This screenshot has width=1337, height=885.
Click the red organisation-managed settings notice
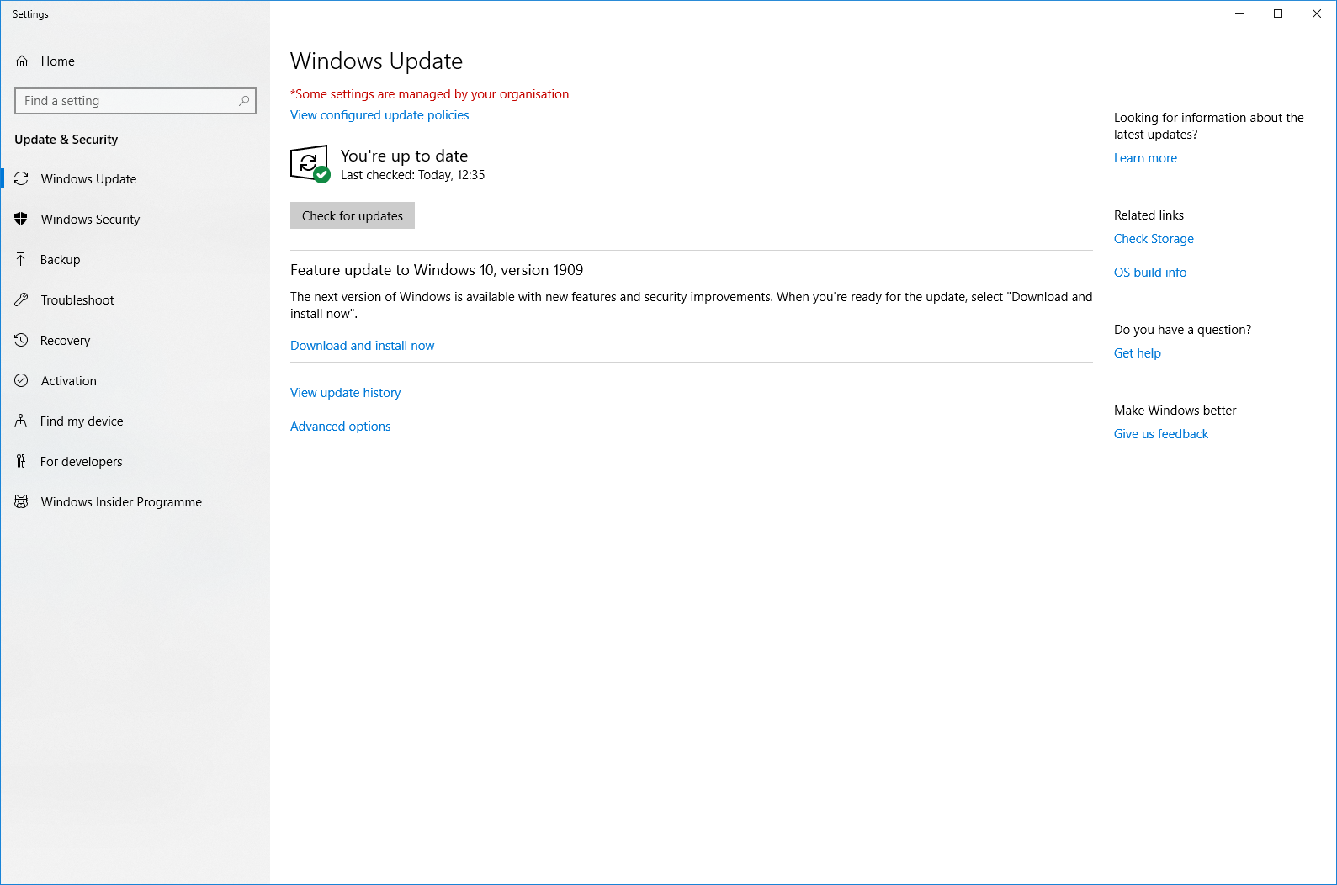pyautogui.click(x=429, y=94)
